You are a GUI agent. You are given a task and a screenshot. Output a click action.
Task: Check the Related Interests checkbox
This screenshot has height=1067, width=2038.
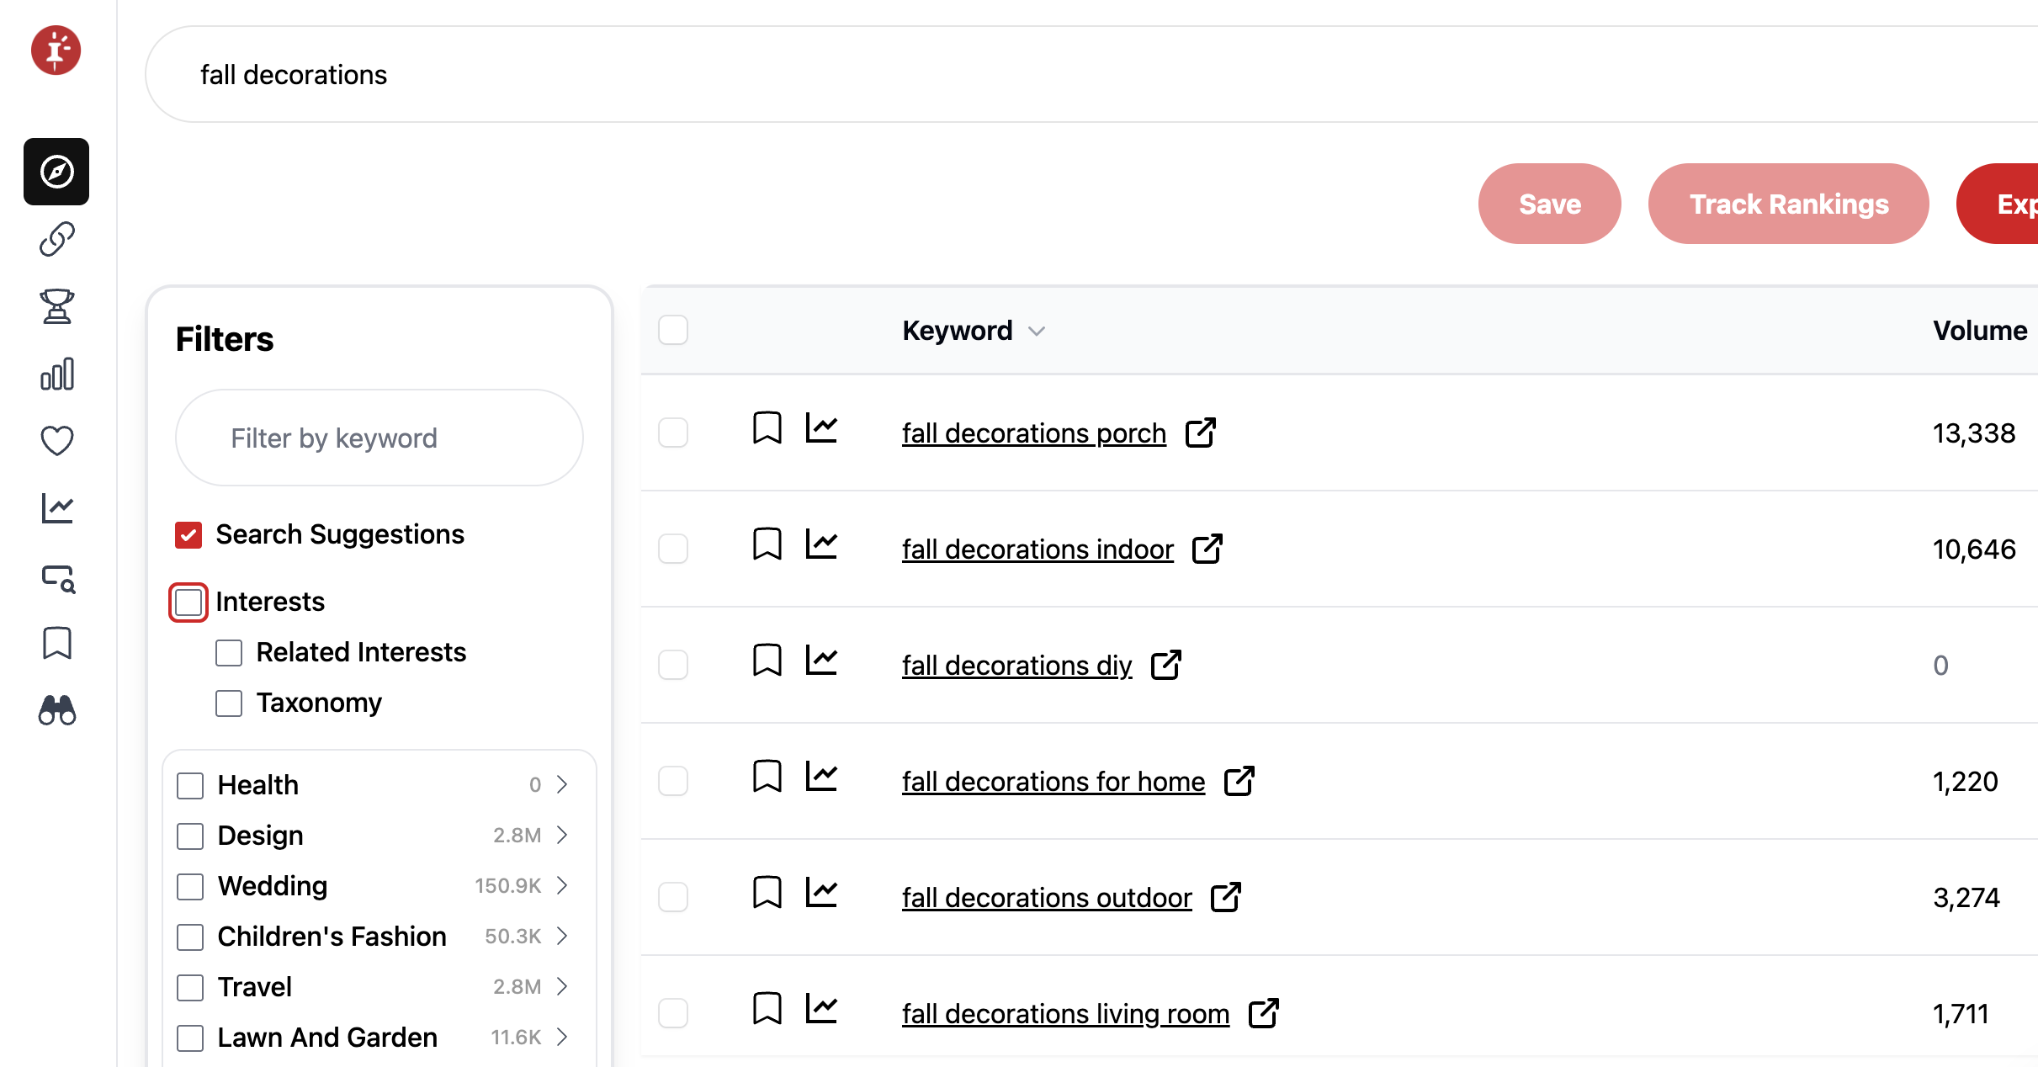[229, 652]
